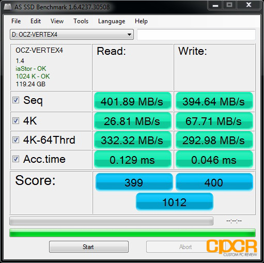Screen dimensions: 264x263
Task: Close the AS SSD Benchmark window
Action: click(249, 5)
